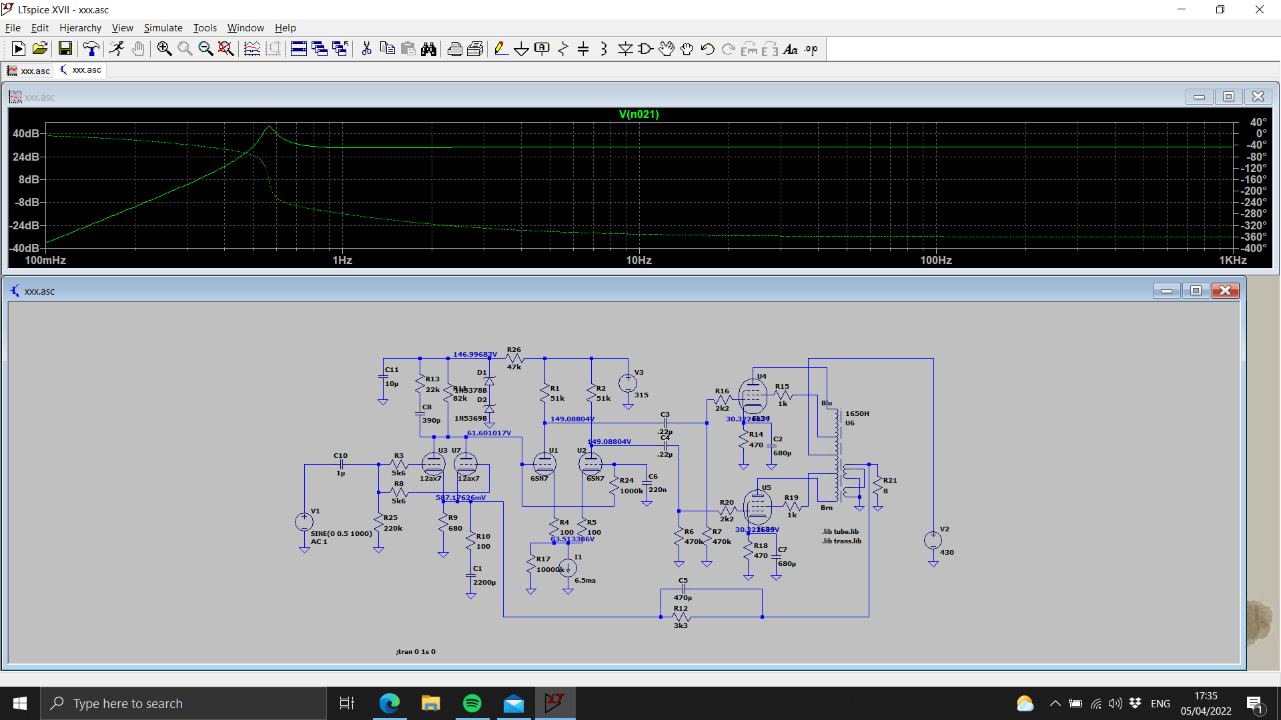The width and height of the screenshot is (1281, 720).
Task: Select the Cut scissors tool
Action: point(366,49)
